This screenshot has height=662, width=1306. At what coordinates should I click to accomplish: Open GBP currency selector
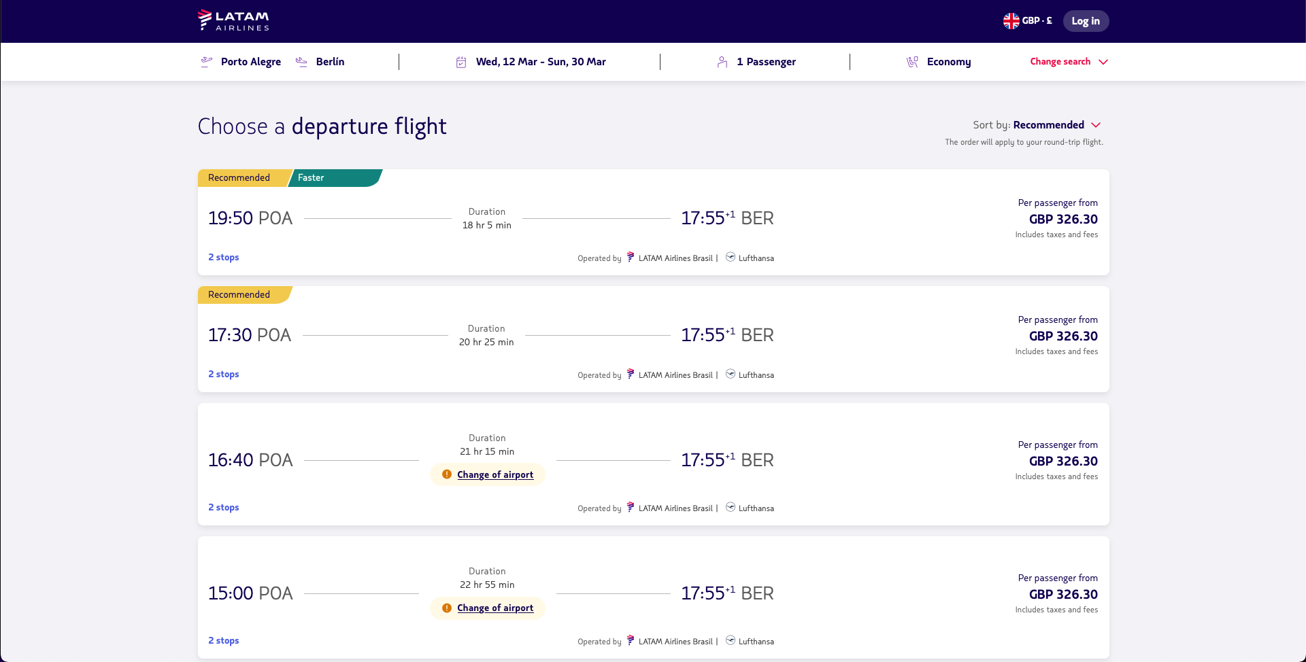[1028, 21]
